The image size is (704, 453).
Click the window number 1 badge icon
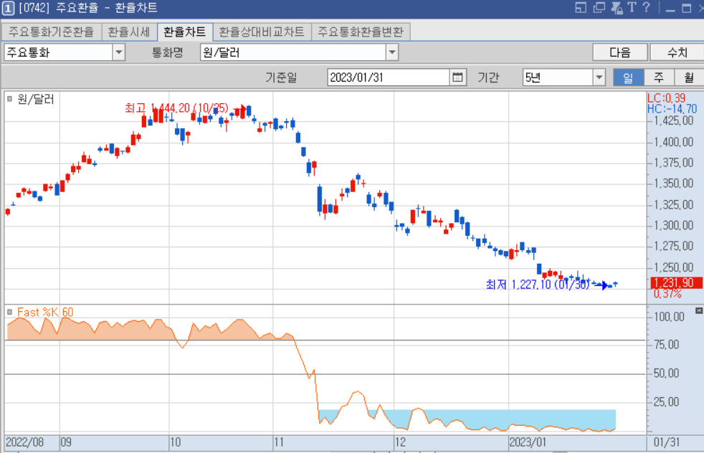tap(8, 8)
